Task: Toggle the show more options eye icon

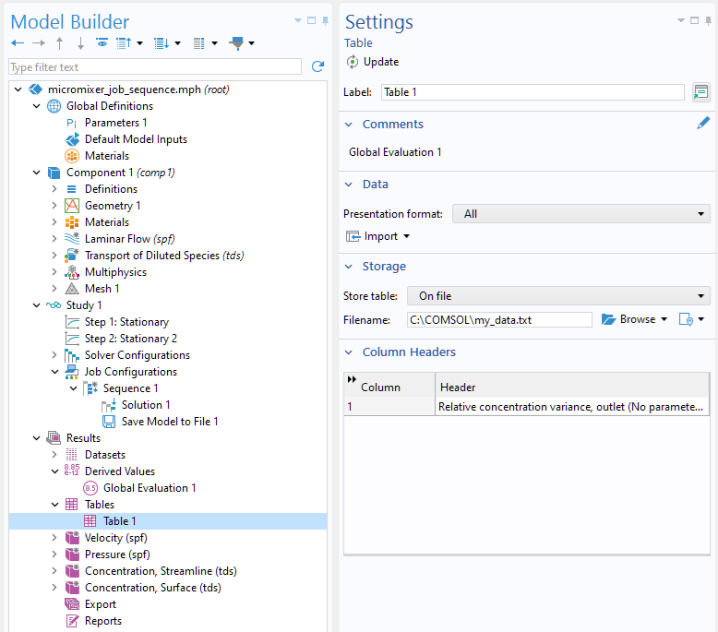Action: pos(102,43)
